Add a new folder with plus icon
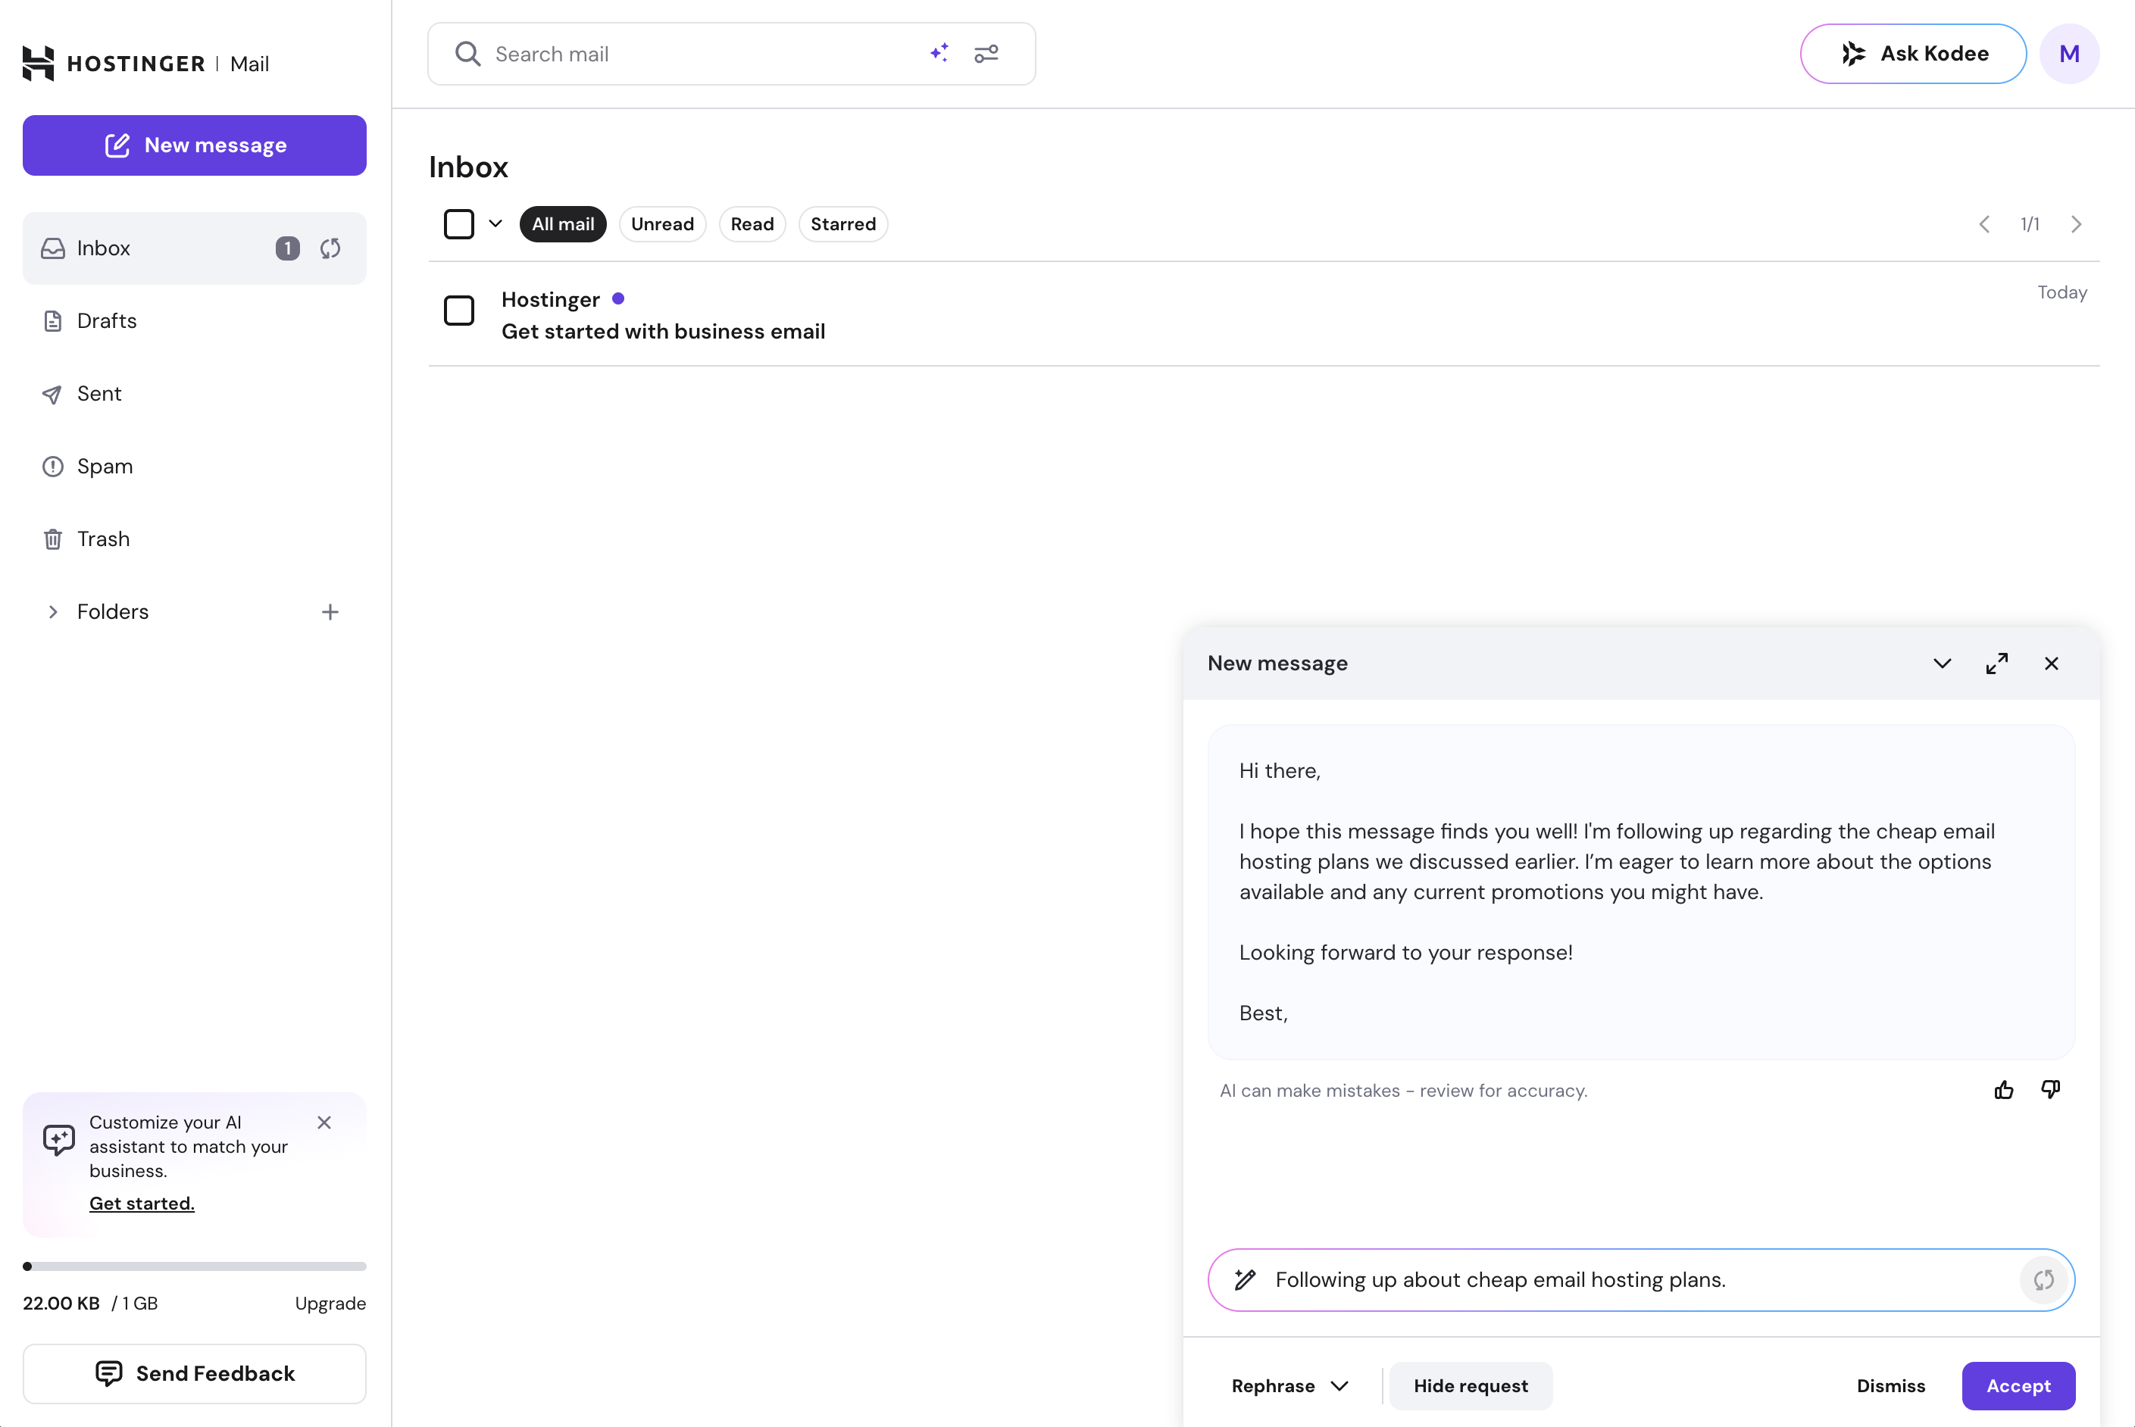Viewport: 2135px width, 1427px height. click(330, 611)
